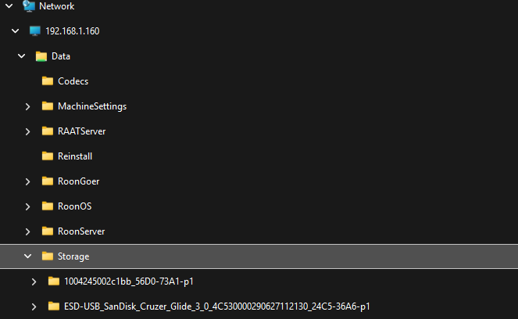Click the 192.168.1.160 computer monitor icon
This screenshot has height=319, width=518.
pyautogui.click(x=34, y=31)
